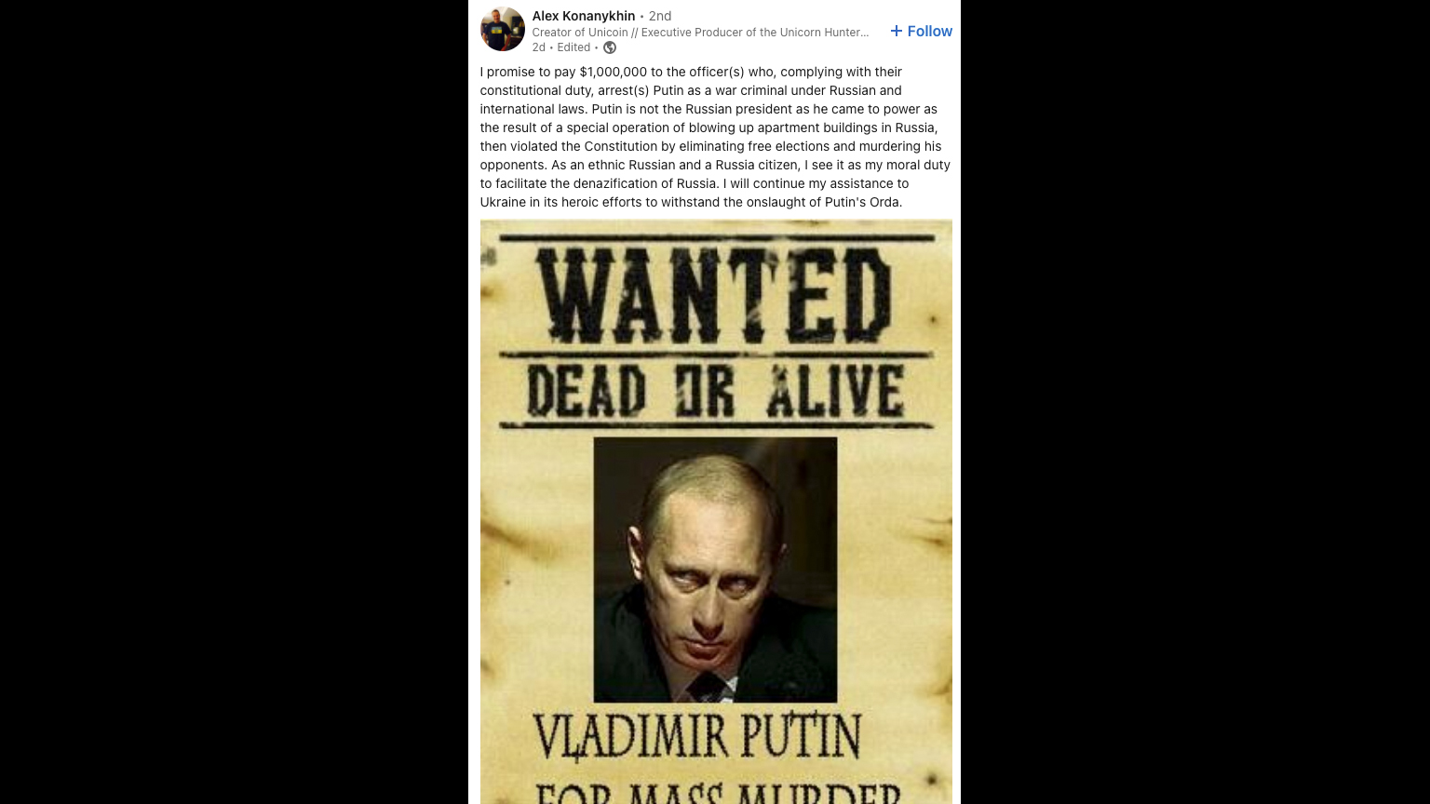Open the wanted poster image attachment
The height and width of the screenshot is (804, 1430).
pos(716,512)
